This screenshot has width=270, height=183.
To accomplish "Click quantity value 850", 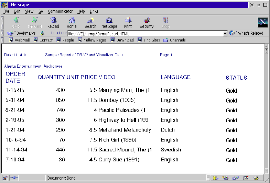I will pos(60,100).
